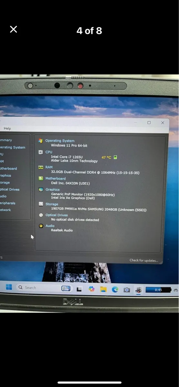Click 'Windows 11 Pro 64-bit' text
The height and width of the screenshot is (387, 179).
click(69, 145)
